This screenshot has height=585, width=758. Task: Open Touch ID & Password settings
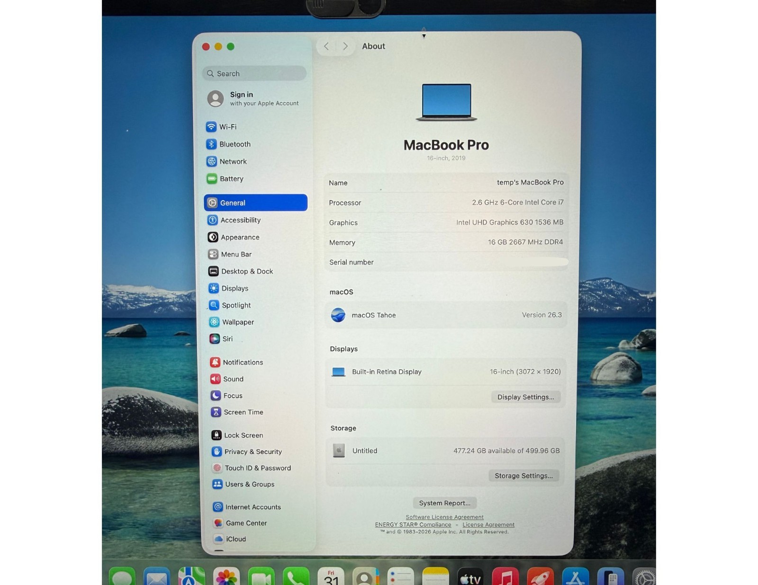point(252,468)
